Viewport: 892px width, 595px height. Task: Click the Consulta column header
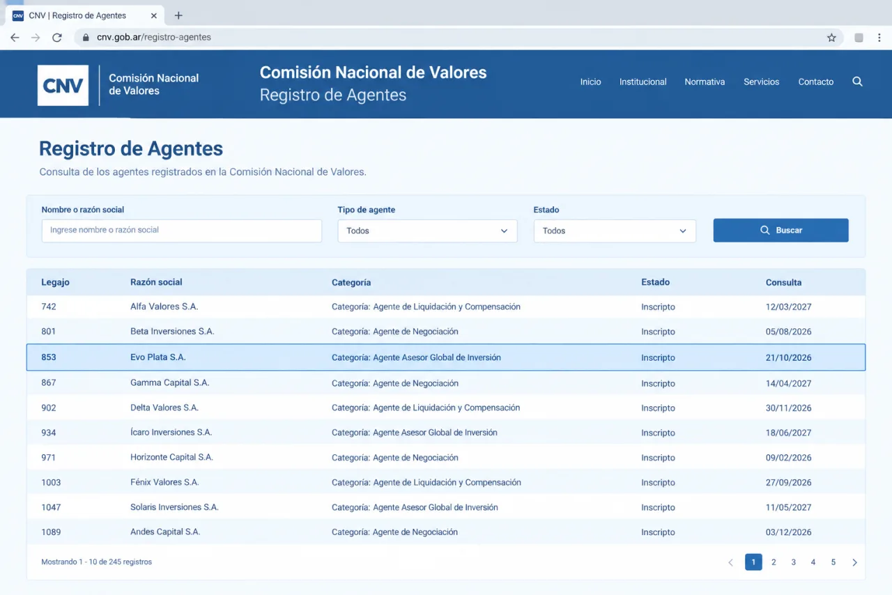pos(783,283)
